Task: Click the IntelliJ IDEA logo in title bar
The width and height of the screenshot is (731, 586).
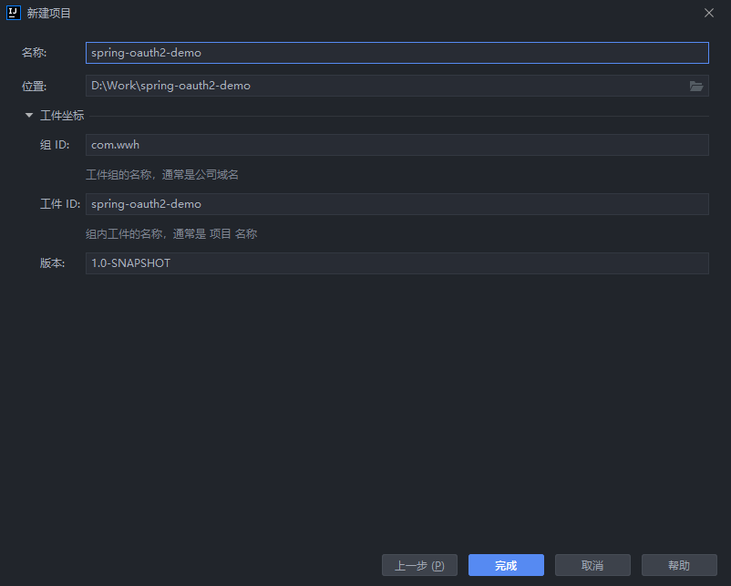Action: coord(13,13)
